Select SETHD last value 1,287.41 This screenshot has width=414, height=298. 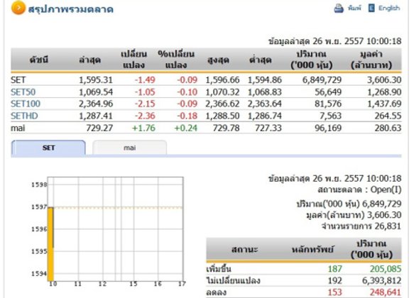[96, 116]
